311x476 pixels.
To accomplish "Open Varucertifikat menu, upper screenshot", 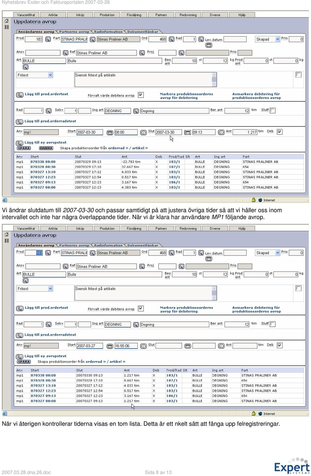I will click(26, 15).
